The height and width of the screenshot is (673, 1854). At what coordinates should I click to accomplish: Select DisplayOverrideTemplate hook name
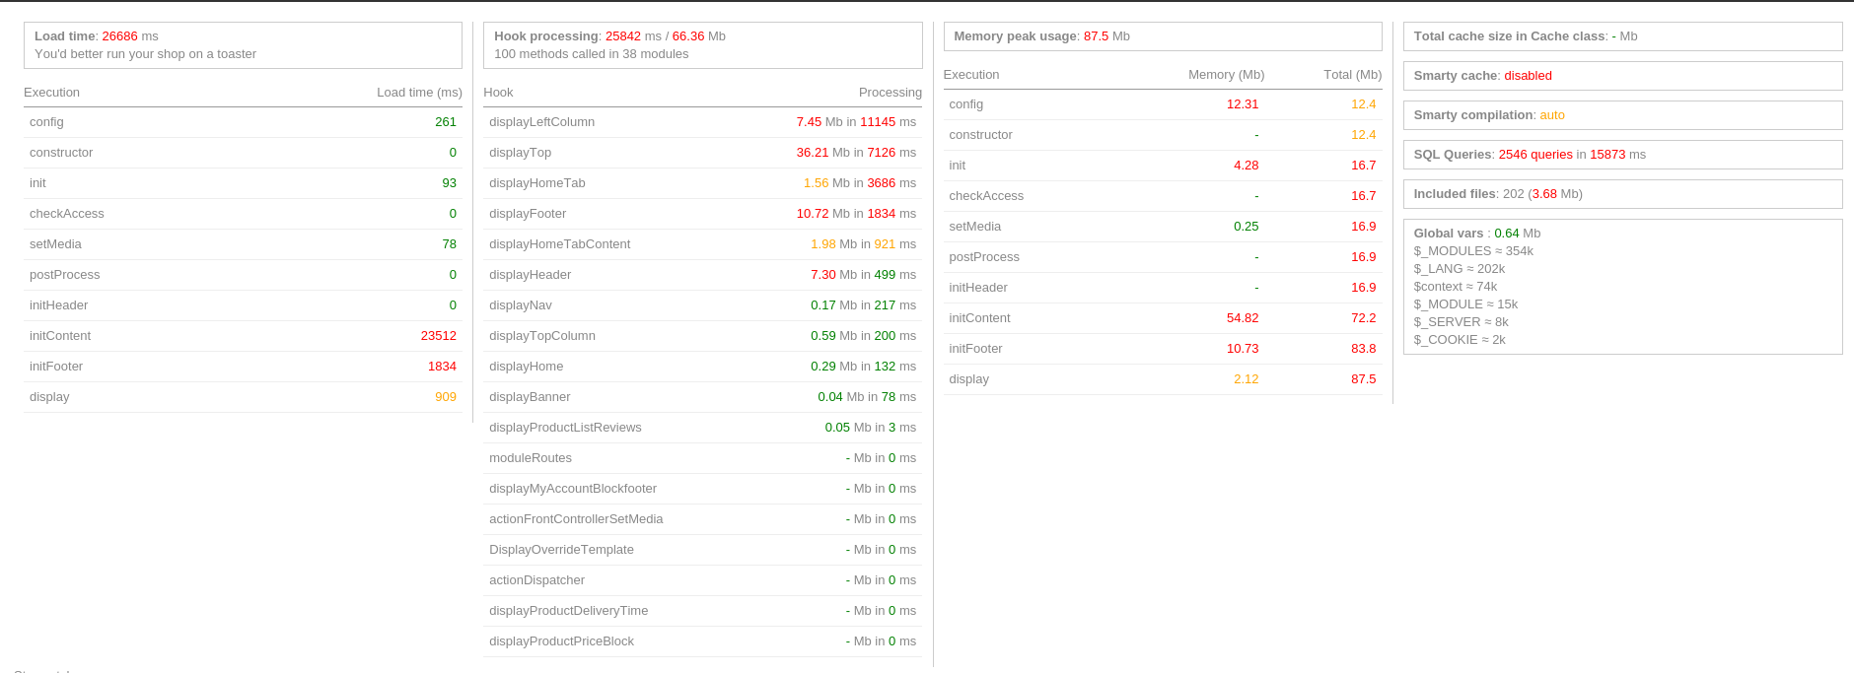(561, 550)
